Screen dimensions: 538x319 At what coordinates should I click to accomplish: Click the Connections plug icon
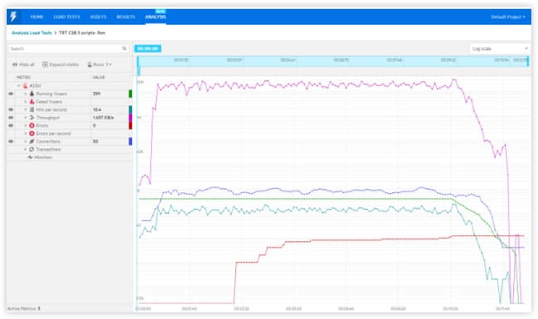(32, 142)
